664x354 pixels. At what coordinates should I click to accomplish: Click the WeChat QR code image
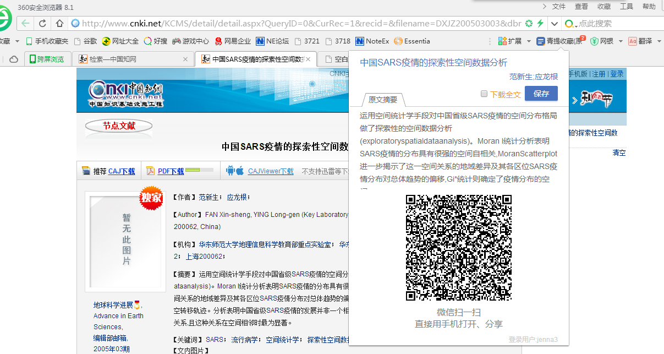click(x=459, y=248)
